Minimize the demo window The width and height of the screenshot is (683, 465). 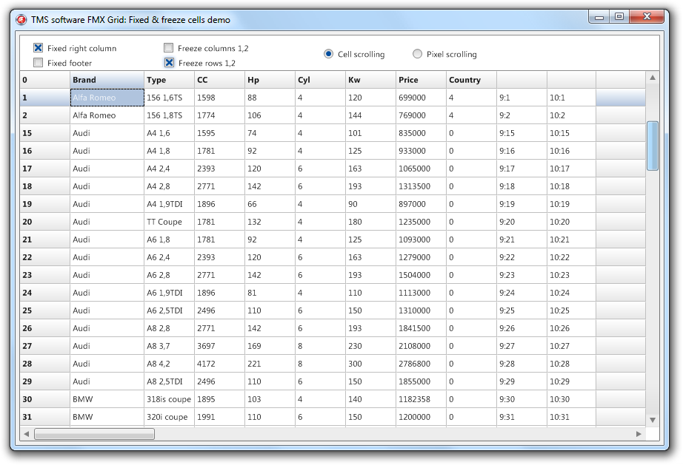(599, 16)
